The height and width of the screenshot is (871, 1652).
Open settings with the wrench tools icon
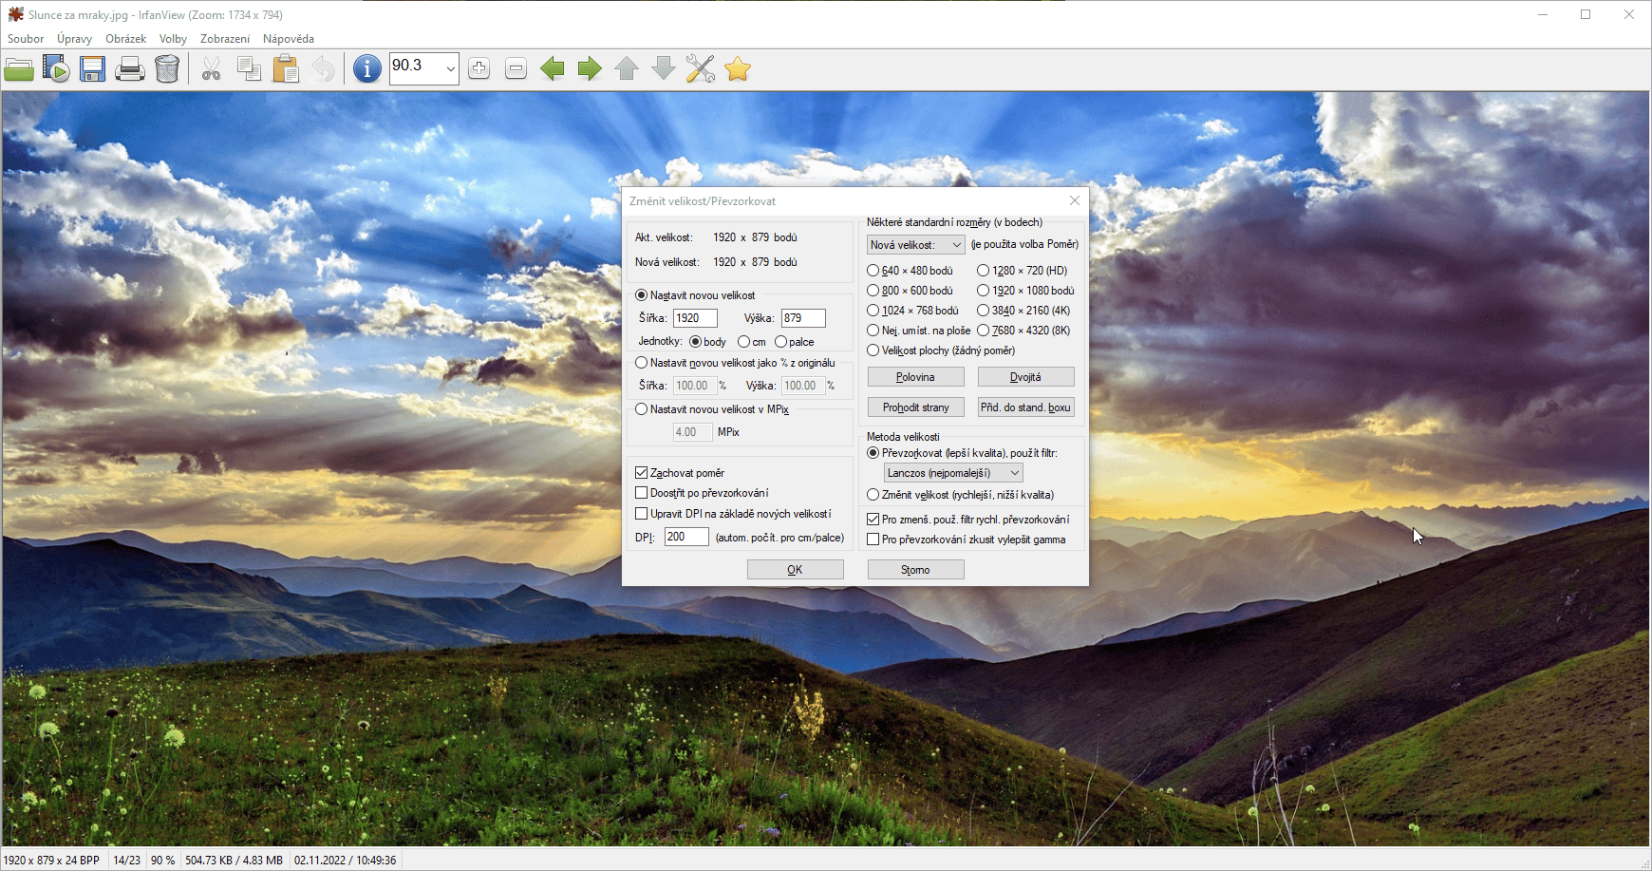(x=700, y=69)
